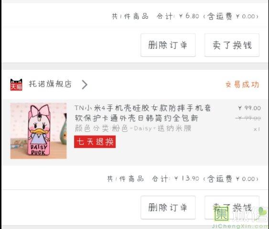Click the upper 卖了换钱 button

pyautogui.click(x=232, y=45)
